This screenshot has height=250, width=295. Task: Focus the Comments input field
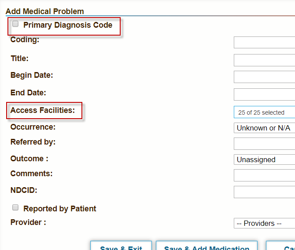(x=264, y=175)
